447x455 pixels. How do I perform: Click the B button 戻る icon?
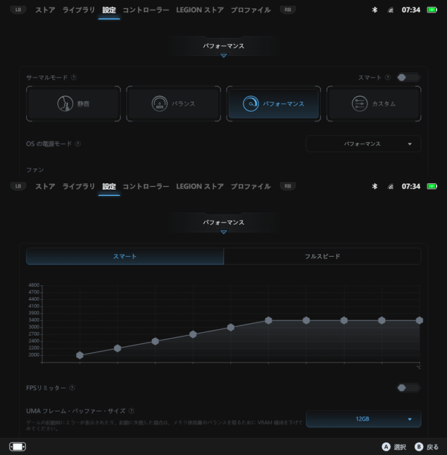pyautogui.click(x=419, y=447)
